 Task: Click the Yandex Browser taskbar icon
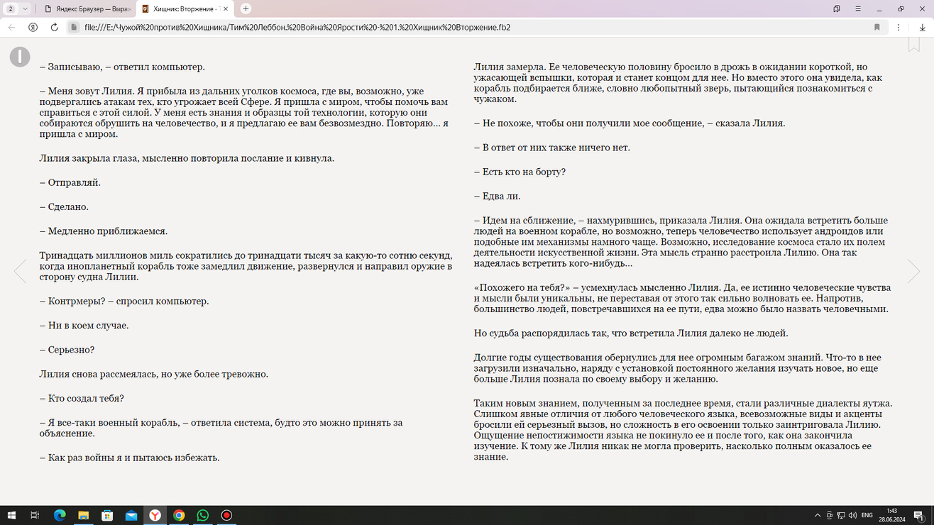click(x=155, y=515)
